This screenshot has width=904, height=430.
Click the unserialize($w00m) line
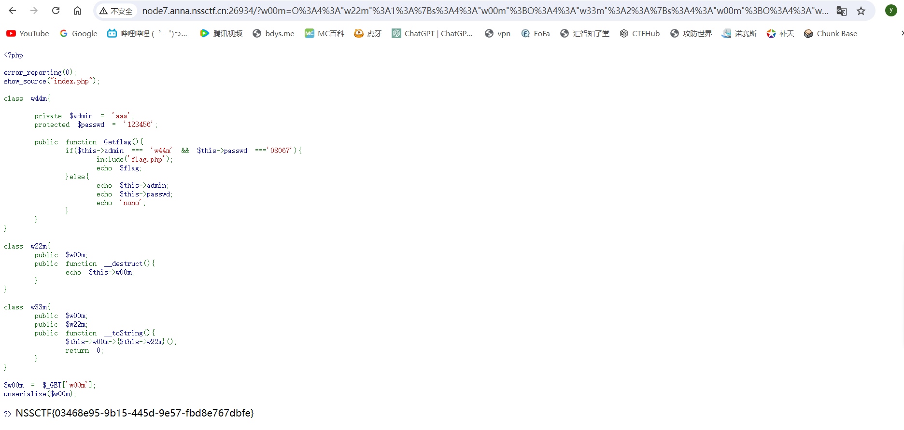point(40,394)
